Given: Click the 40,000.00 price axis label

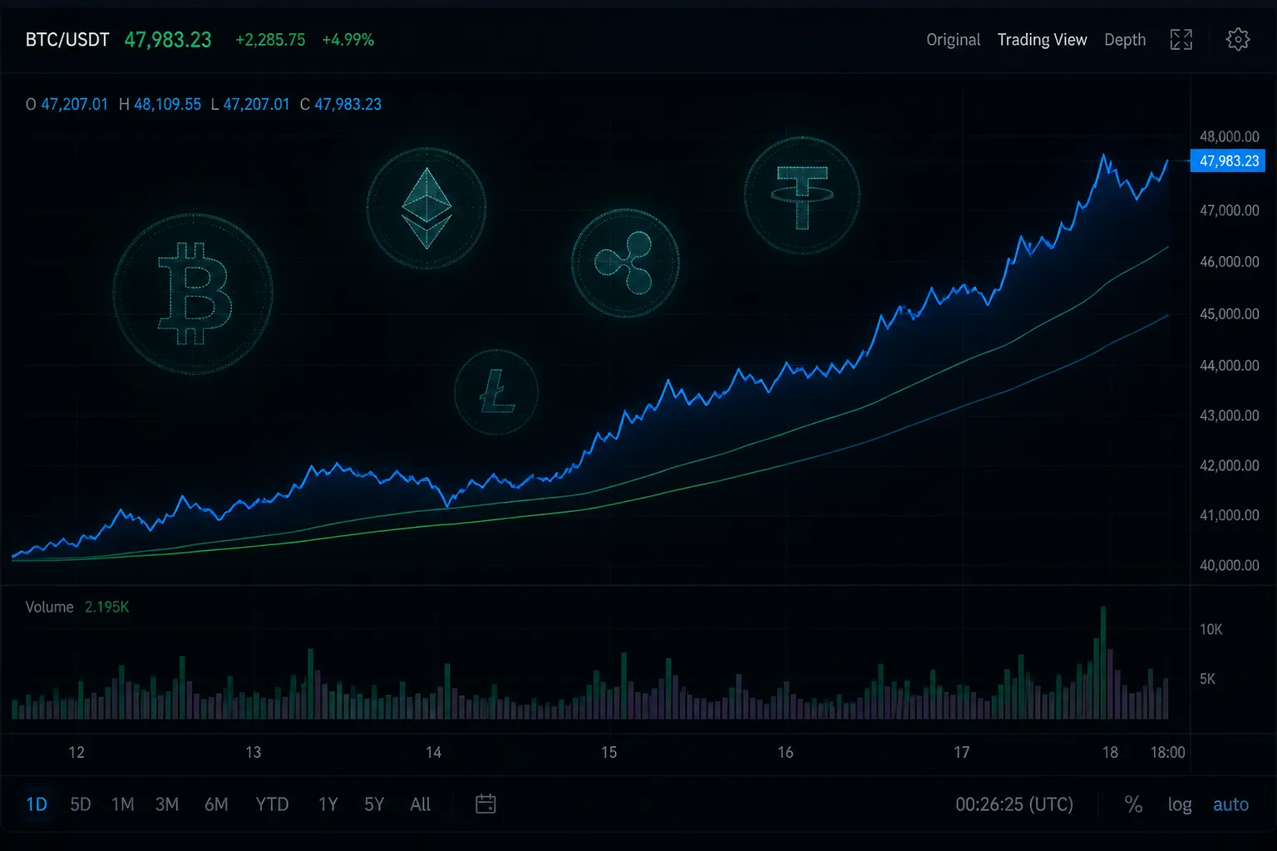Looking at the screenshot, I should [x=1229, y=565].
